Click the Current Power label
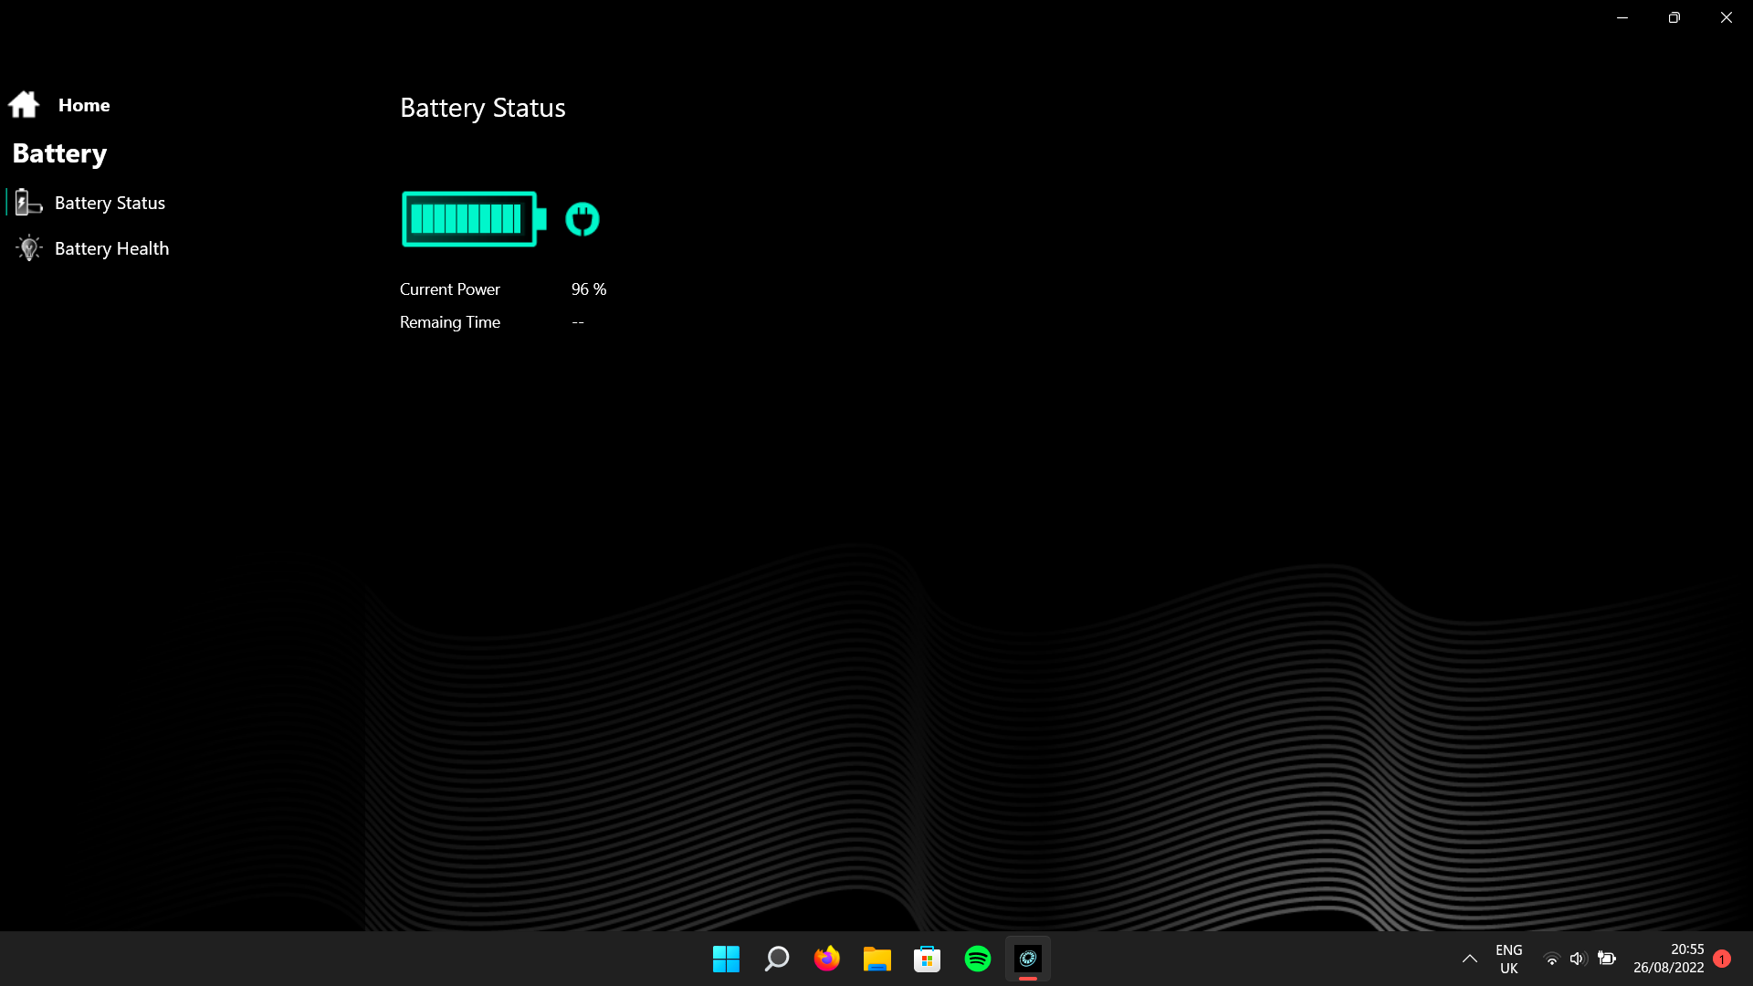Screen dimensions: 1753x986 [x=450, y=289]
